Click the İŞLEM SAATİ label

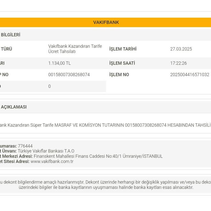122,63
